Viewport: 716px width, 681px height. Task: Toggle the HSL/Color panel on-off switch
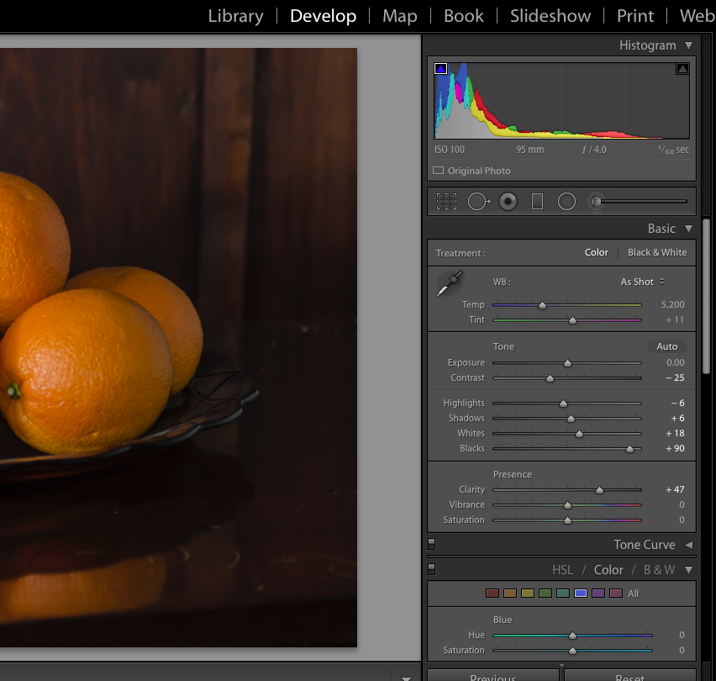tap(432, 569)
